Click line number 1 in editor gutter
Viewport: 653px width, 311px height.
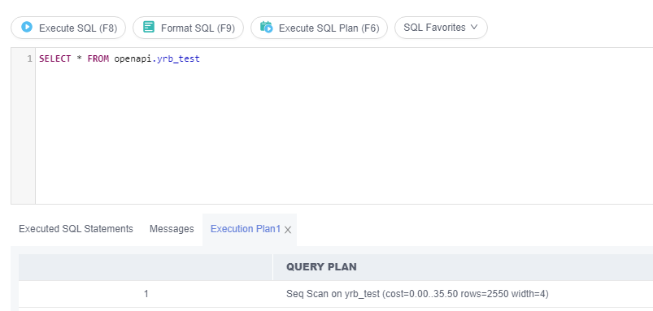pyautogui.click(x=29, y=59)
